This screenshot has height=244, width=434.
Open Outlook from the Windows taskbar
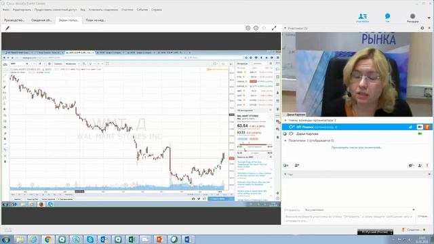click(x=104, y=239)
